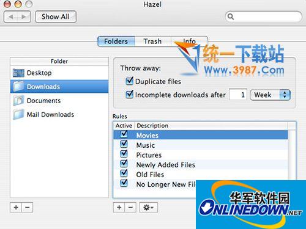Remove folder with the minus button
Screen dimensions: 306x229
pos(28,208)
